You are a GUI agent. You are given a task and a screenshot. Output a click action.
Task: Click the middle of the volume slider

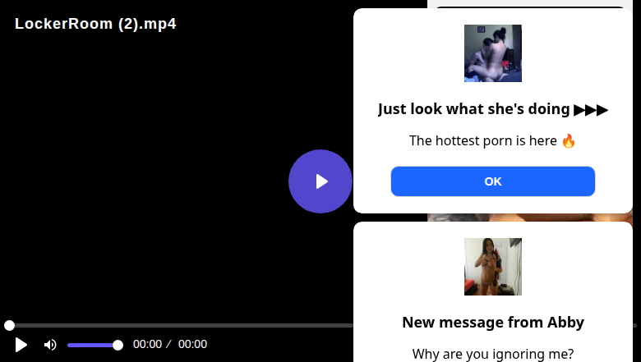[x=92, y=345]
